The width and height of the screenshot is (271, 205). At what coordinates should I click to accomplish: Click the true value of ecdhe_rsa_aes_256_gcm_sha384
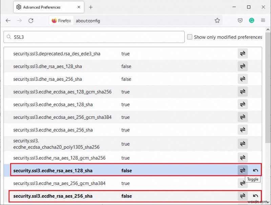pos(125,183)
